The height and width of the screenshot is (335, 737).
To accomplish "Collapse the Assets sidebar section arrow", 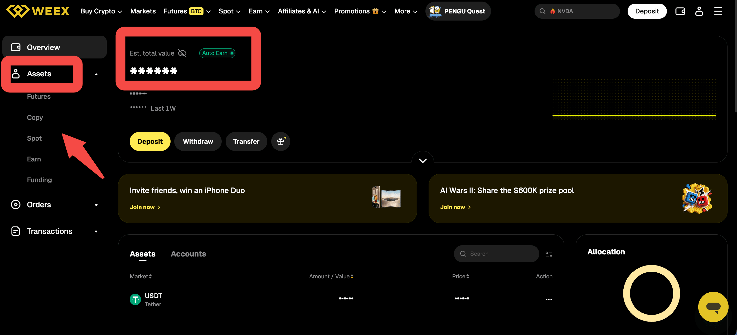I will click(x=96, y=74).
